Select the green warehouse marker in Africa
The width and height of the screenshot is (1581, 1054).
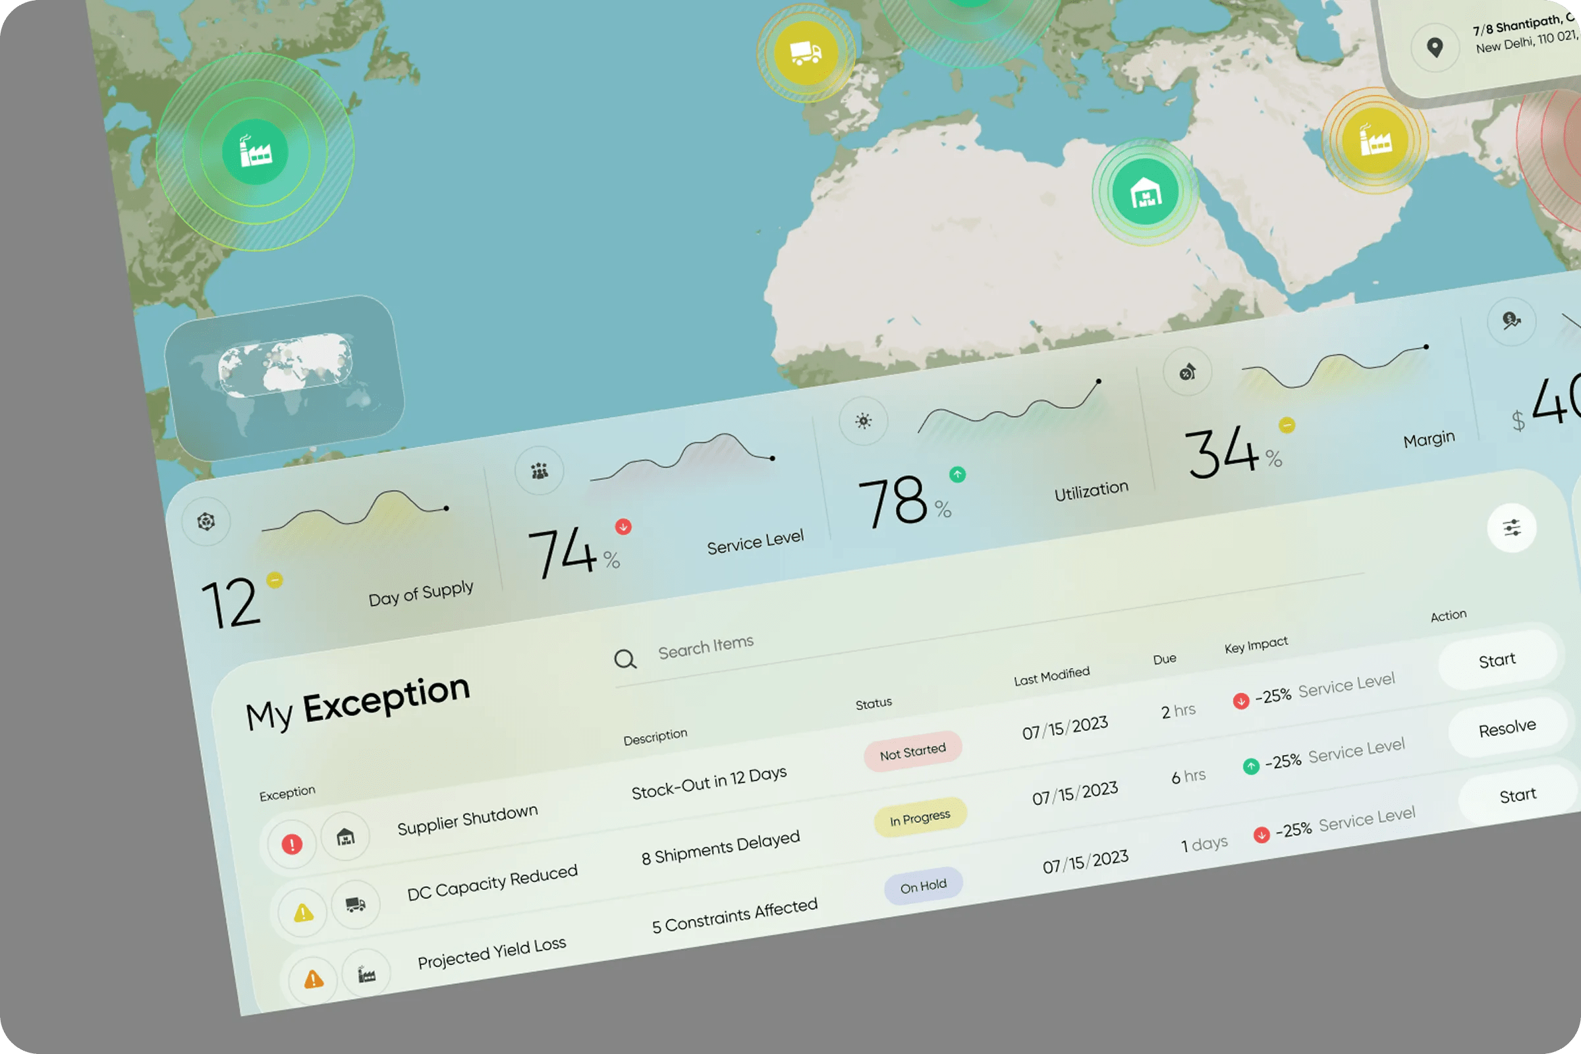pos(1145,192)
